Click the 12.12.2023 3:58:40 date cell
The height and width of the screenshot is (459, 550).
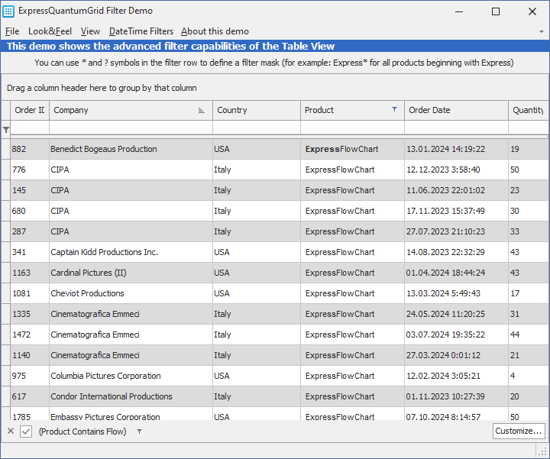[x=456, y=170]
